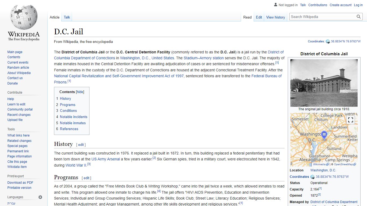Open Page information link
Viewport: 367px width, 206px height.
[x=19, y=156]
